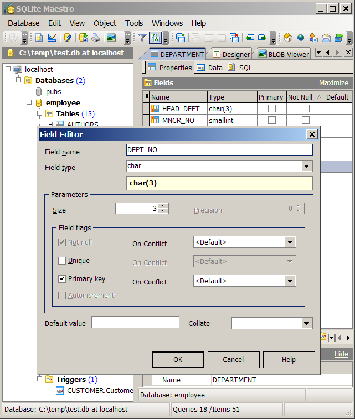
Task: Open the Tools menu
Action: (134, 23)
